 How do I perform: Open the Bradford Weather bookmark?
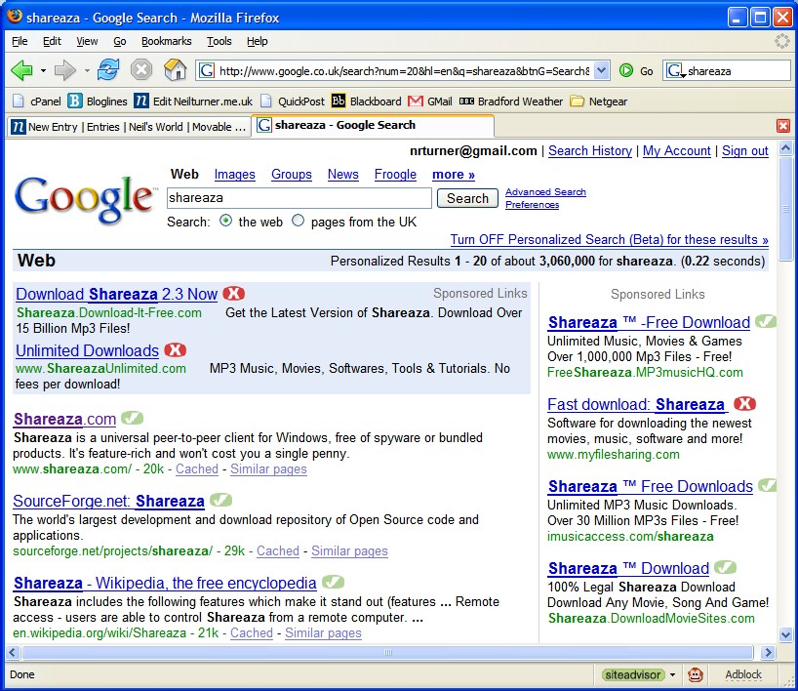tap(511, 102)
